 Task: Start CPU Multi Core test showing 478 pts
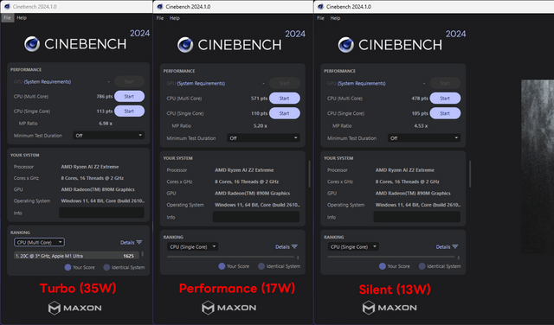445,99
